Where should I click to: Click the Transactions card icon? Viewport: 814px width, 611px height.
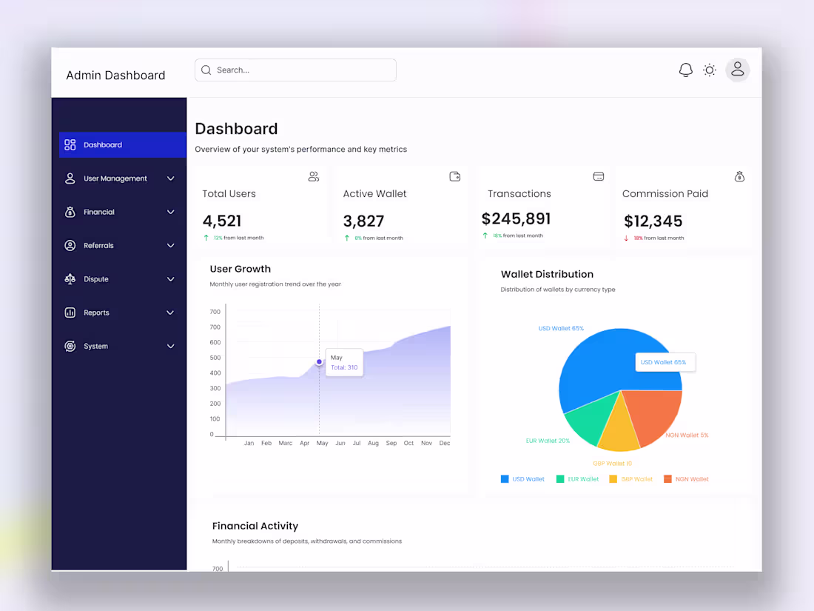[x=598, y=176]
